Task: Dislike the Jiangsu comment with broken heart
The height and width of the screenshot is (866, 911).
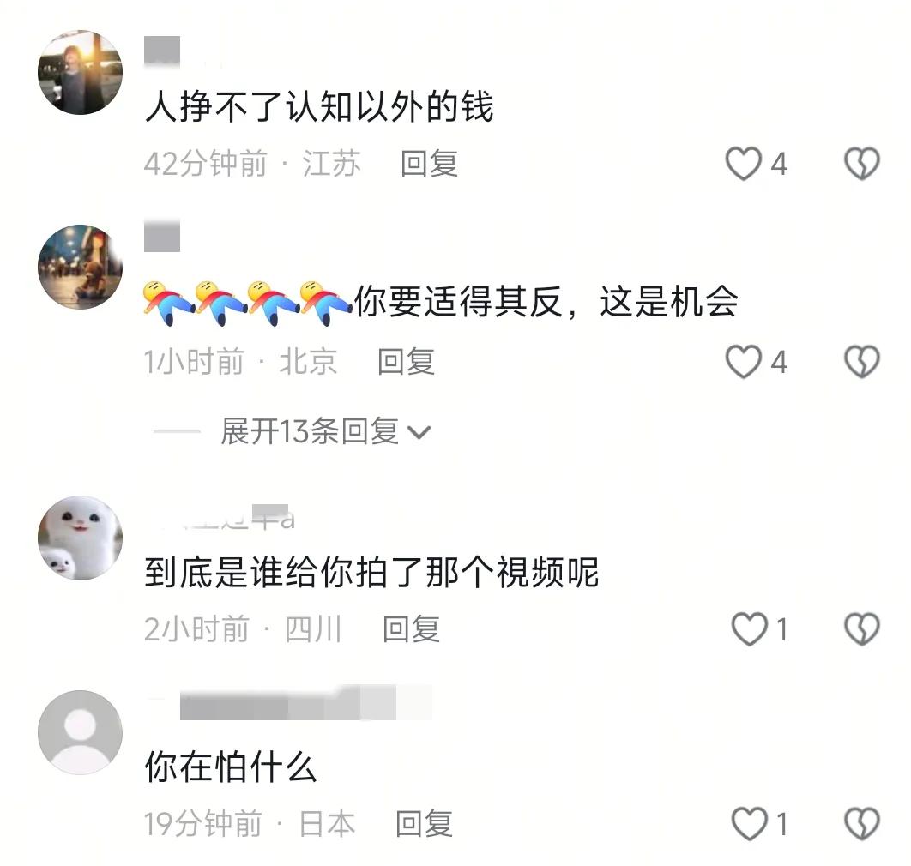Action: [861, 163]
